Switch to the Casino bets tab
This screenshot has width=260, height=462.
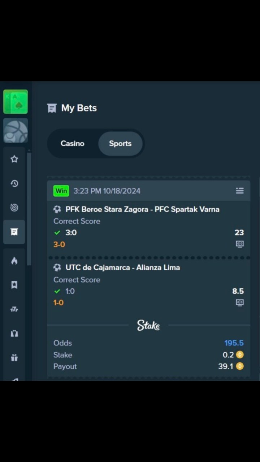coord(73,144)
